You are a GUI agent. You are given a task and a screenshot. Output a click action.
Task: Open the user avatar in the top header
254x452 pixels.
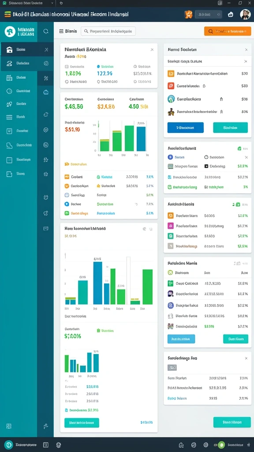pos(245,15)
